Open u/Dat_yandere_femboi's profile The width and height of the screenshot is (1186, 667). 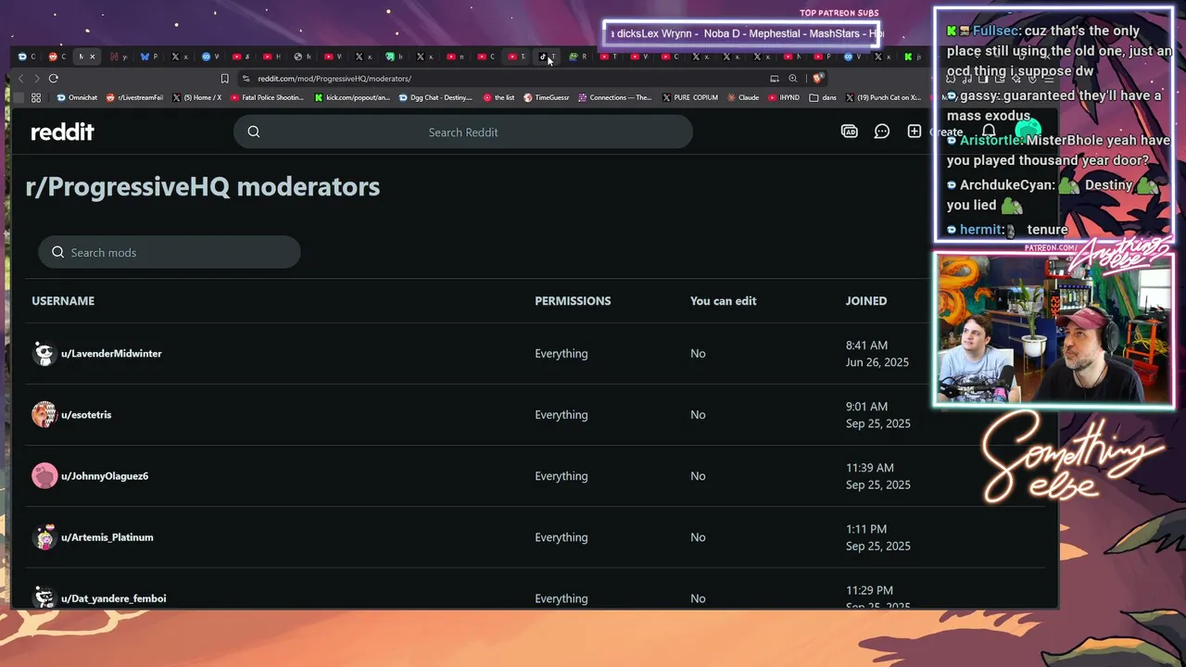(x=114, y=598)
